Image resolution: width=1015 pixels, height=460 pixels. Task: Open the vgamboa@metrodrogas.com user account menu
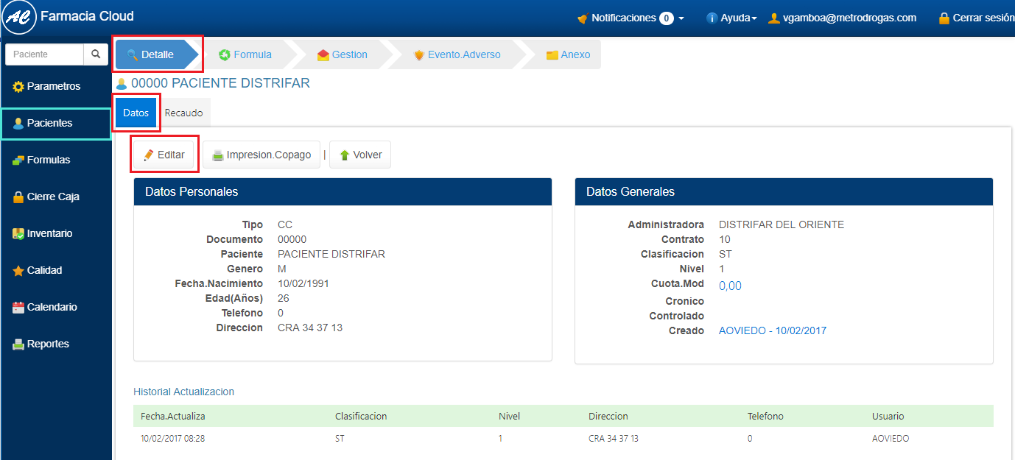point(842,18)
